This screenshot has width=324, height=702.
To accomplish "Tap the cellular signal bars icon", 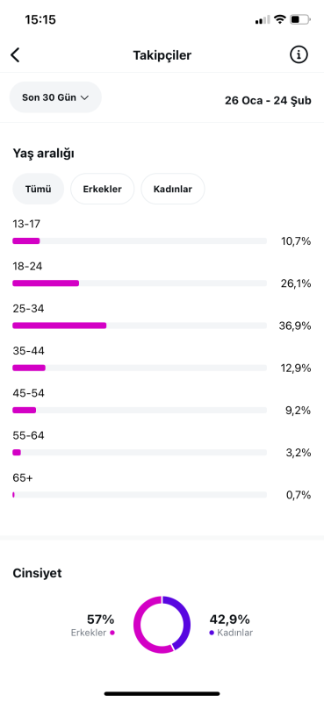I will click(263, 19).
